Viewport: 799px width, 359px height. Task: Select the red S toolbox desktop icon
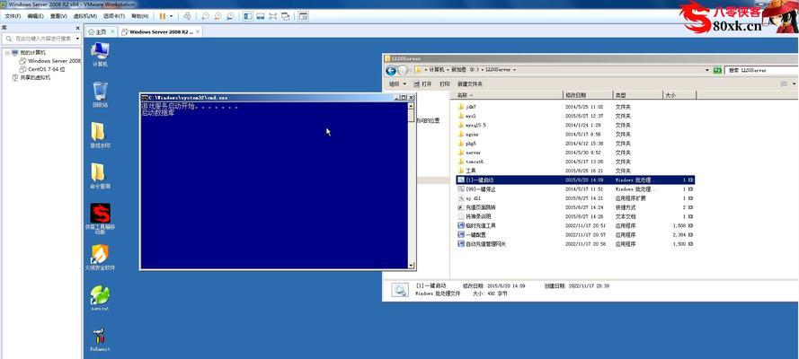coord(100,219)
